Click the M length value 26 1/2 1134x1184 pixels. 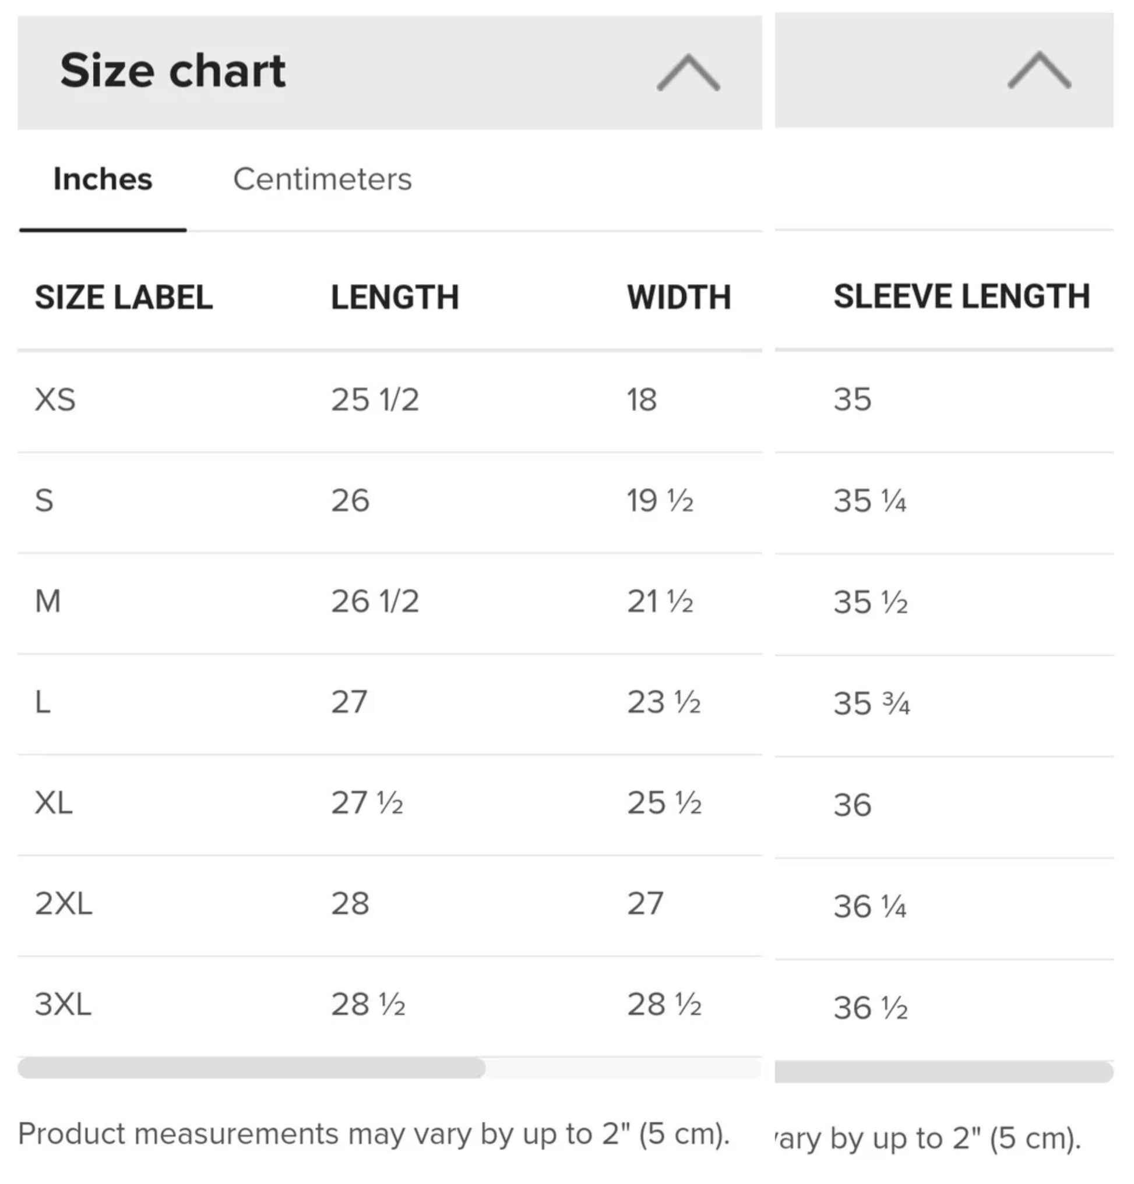click(375, 601)
